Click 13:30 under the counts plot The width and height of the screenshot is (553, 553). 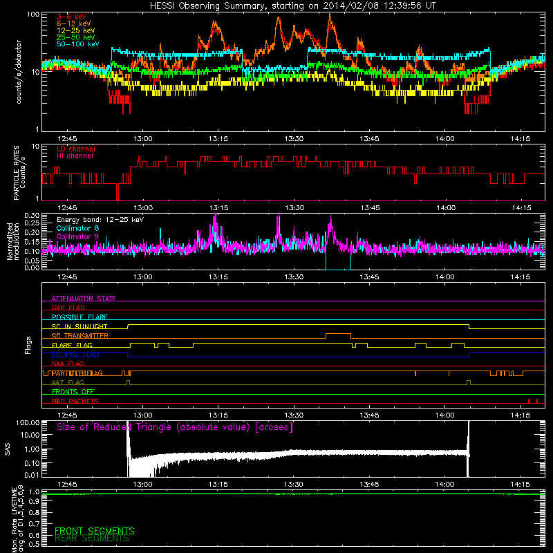click(x=294, y=139)
